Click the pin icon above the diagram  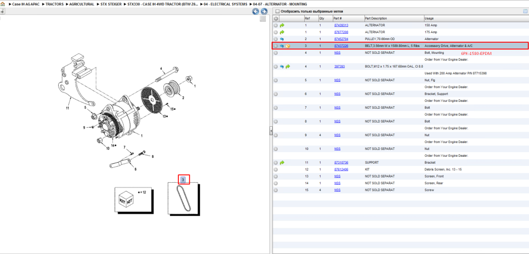click(x=2, y=11)
